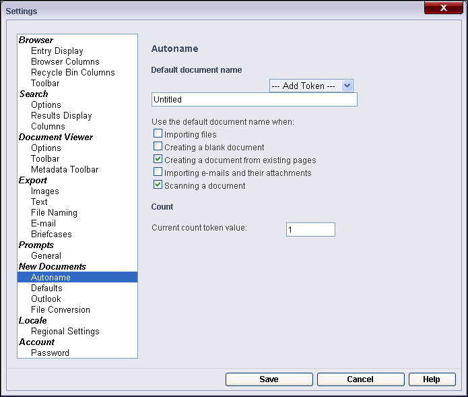
Task: Toggle Importing e-mails and their attachments
Action: (x=158, y=172)
